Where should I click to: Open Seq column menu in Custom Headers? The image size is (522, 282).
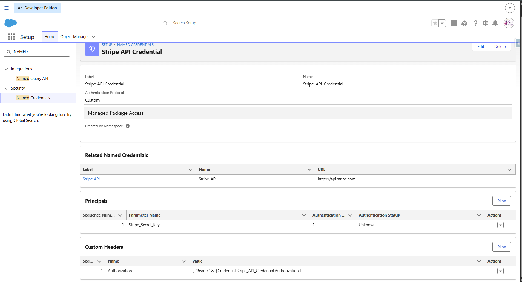99,261
